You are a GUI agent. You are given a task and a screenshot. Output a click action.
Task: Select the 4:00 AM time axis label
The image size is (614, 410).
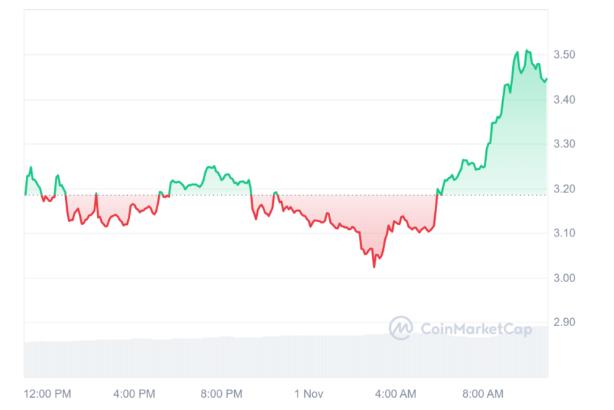point(396,394)
